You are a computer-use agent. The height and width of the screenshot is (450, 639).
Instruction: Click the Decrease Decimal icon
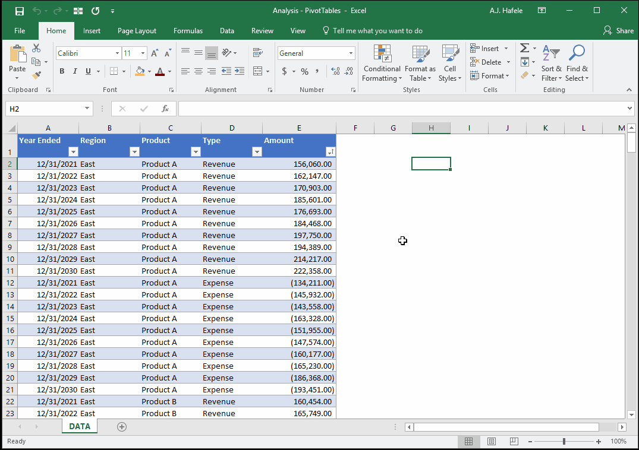tap(349, 71)
